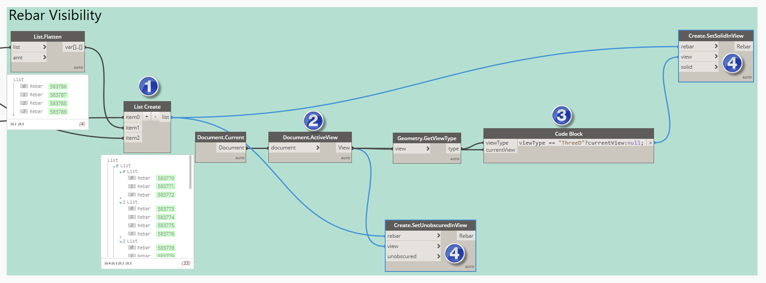Screen dimensions: 766x283
Task: Click the Rebar output port on Create.SetUnobscuredInView
Action: click(x=466, y=236)
